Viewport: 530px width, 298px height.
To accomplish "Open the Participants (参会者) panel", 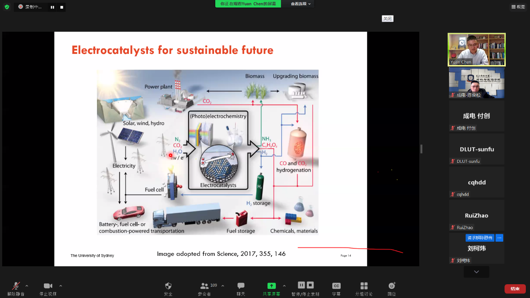I will coord(204,286).
